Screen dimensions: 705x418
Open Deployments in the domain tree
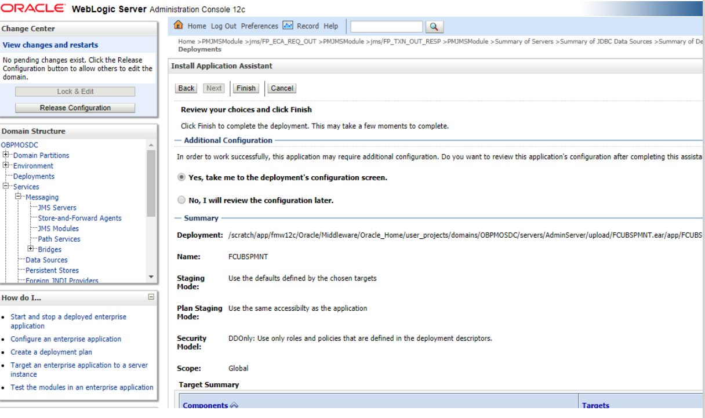click(34, 176)
